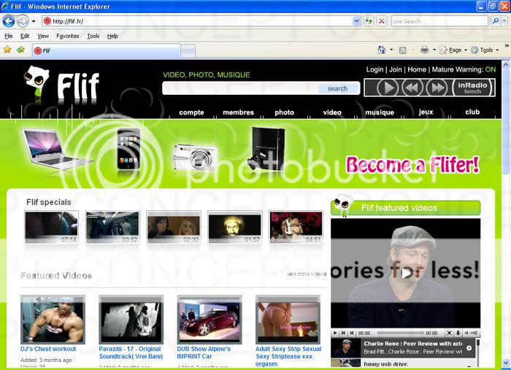Viewport: 511px width, 370px height.
Task: Expand the Home button dropdown arrow
Action: [391, 50]
